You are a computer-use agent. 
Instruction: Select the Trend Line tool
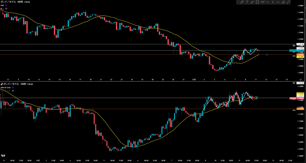pyautogui.click(x=288, y=2)
